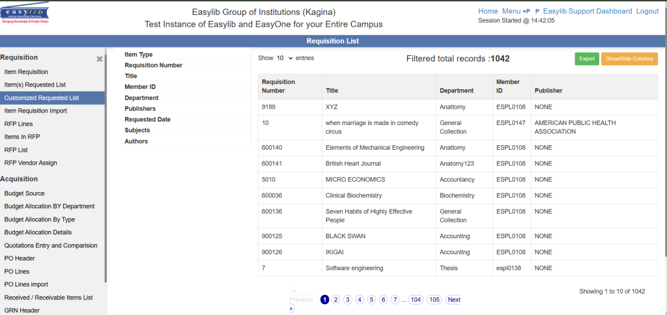Expand the Publishers filter

[x=140, y=109]
